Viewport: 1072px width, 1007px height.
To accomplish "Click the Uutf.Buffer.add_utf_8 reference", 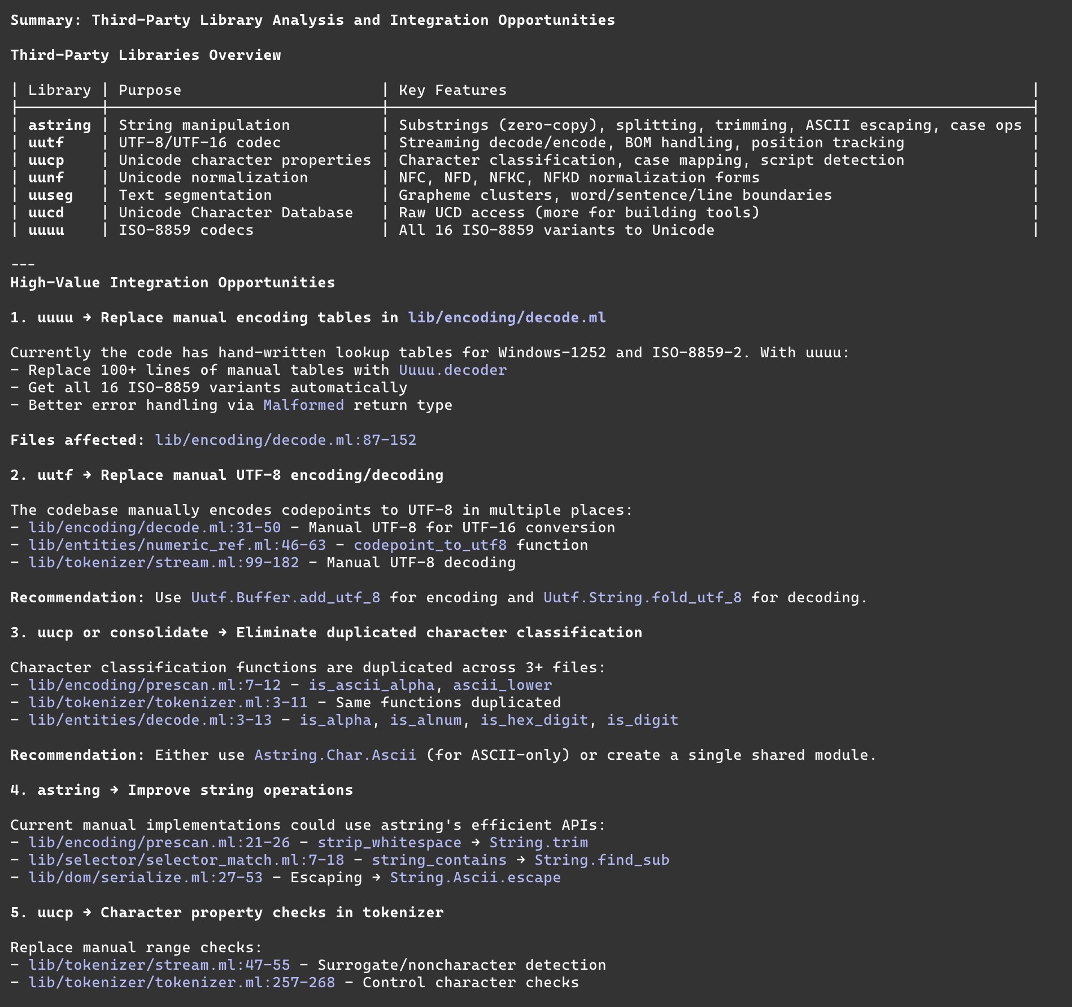I will [285, 598].
